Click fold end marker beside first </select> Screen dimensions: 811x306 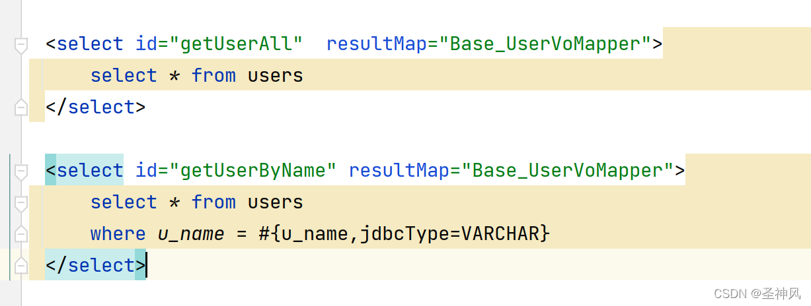[x=21, y=107]
